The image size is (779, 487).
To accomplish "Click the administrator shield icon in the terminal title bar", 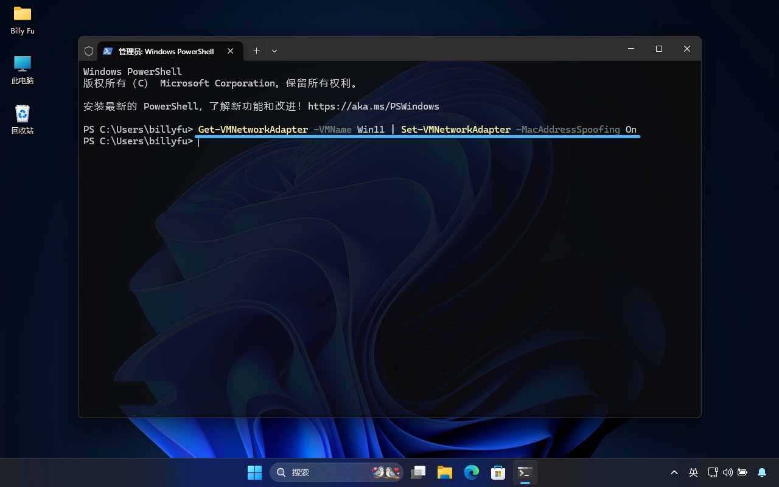I will point(89,51).
